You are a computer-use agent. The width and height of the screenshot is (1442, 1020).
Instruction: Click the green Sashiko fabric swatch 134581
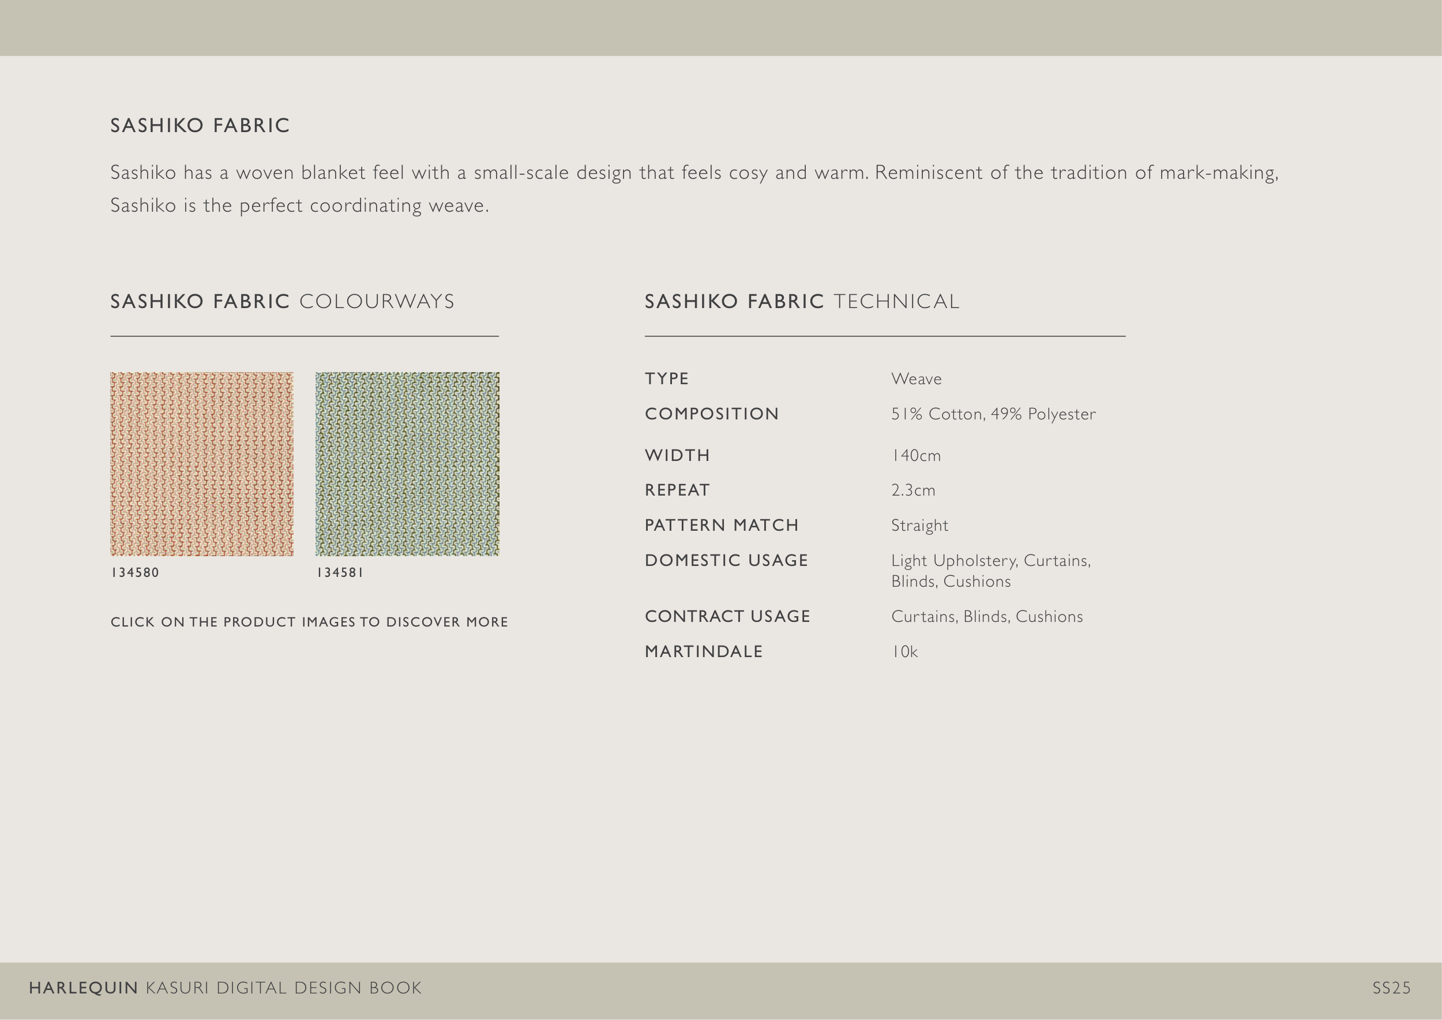click(x=407, y=463)
